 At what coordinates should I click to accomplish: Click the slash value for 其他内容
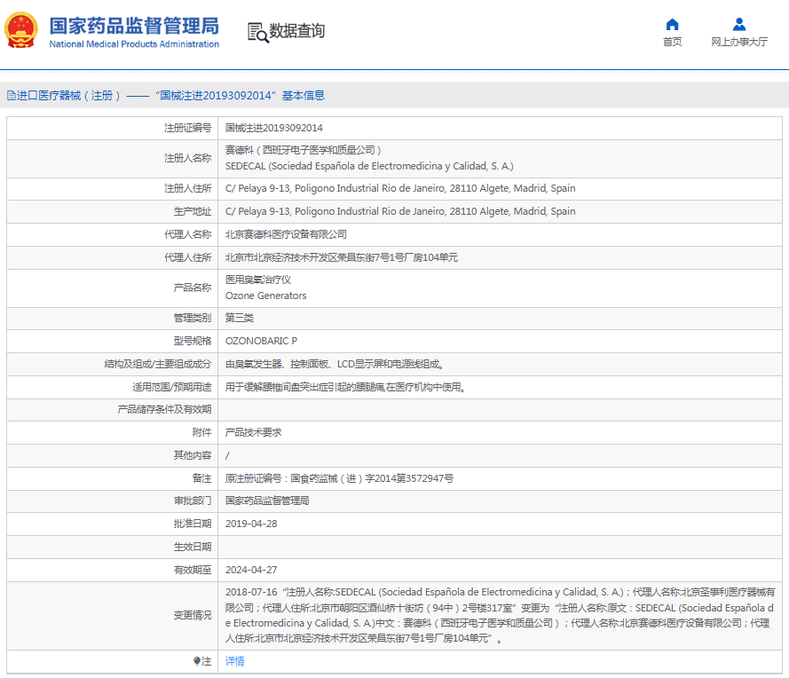(227, 455)
